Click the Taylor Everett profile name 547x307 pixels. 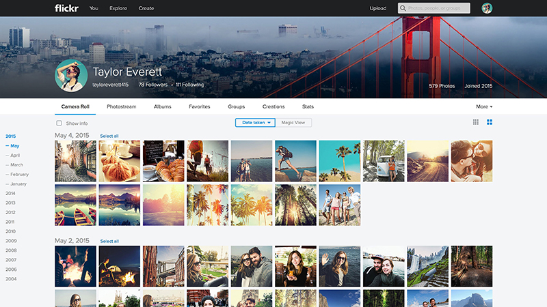pyautogui.click(x=127, y=72)
